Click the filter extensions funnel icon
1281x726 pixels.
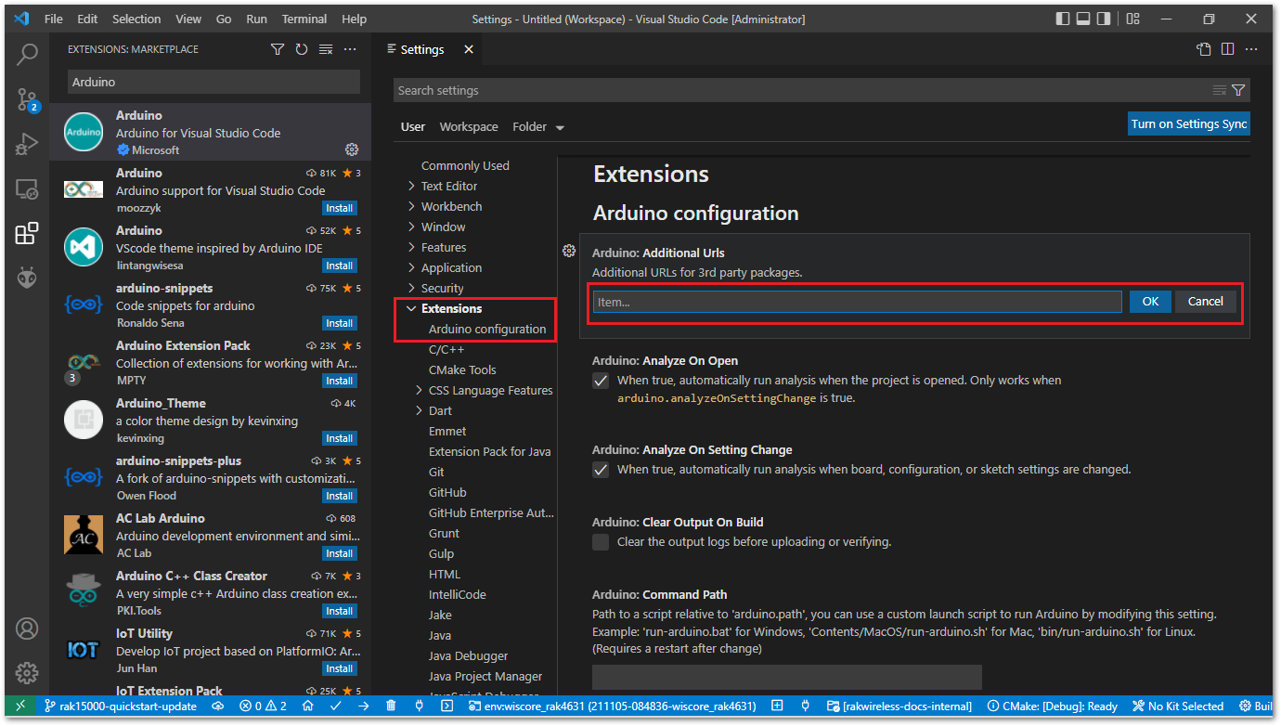pos(278,49)
